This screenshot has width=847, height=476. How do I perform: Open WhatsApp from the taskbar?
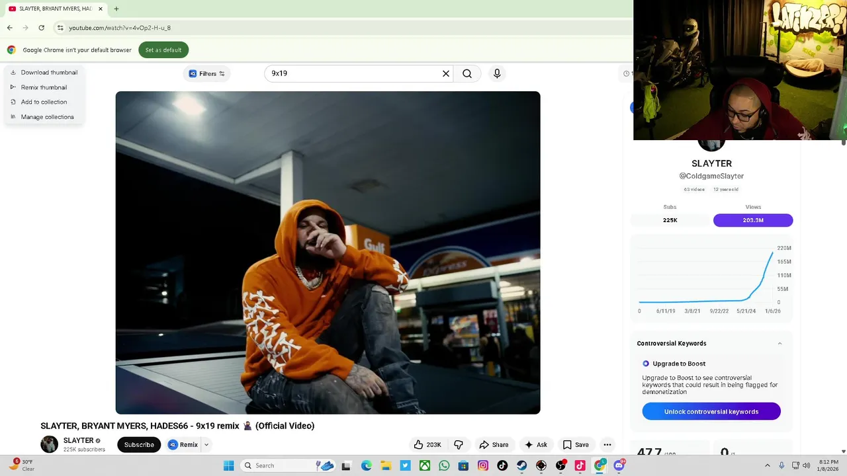(444, 465)
